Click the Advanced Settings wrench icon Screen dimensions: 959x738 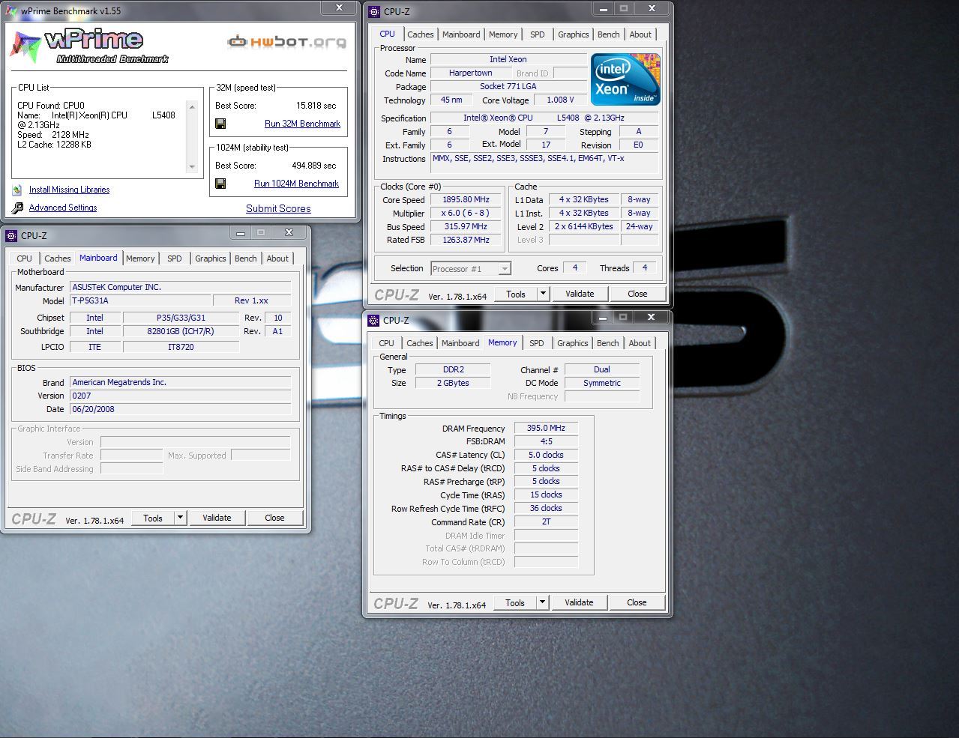pos(17,208)
